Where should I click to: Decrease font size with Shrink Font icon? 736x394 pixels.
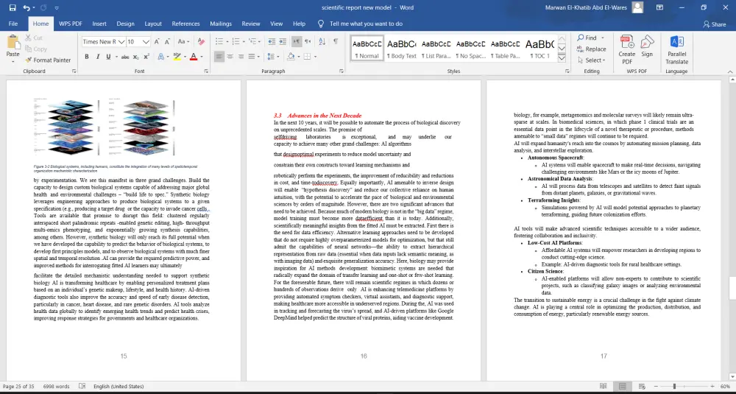tap(168, 42)
